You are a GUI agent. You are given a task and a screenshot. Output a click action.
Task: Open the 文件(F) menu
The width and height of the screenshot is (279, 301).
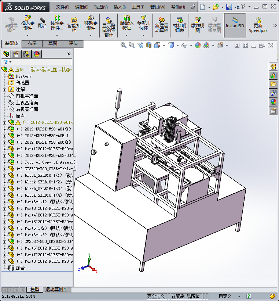coord(62,7)
